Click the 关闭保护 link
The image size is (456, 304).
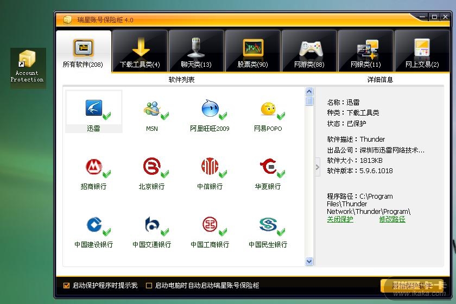click(x=340, y=219)
